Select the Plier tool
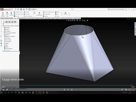This screenshot has height=102, width=136. pyautogui.click(x=57, y=14)
